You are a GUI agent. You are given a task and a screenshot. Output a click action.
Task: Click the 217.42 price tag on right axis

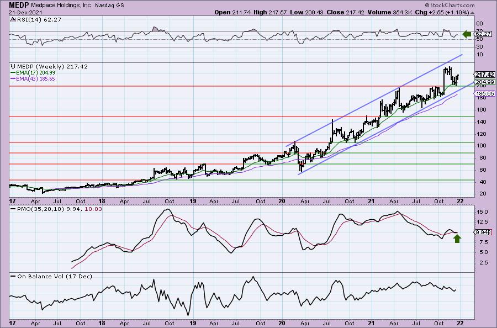(485, 75)
